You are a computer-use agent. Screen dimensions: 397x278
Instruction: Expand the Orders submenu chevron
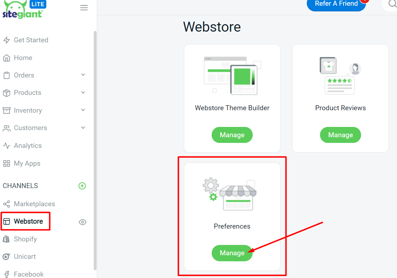(x=83, y=75)
